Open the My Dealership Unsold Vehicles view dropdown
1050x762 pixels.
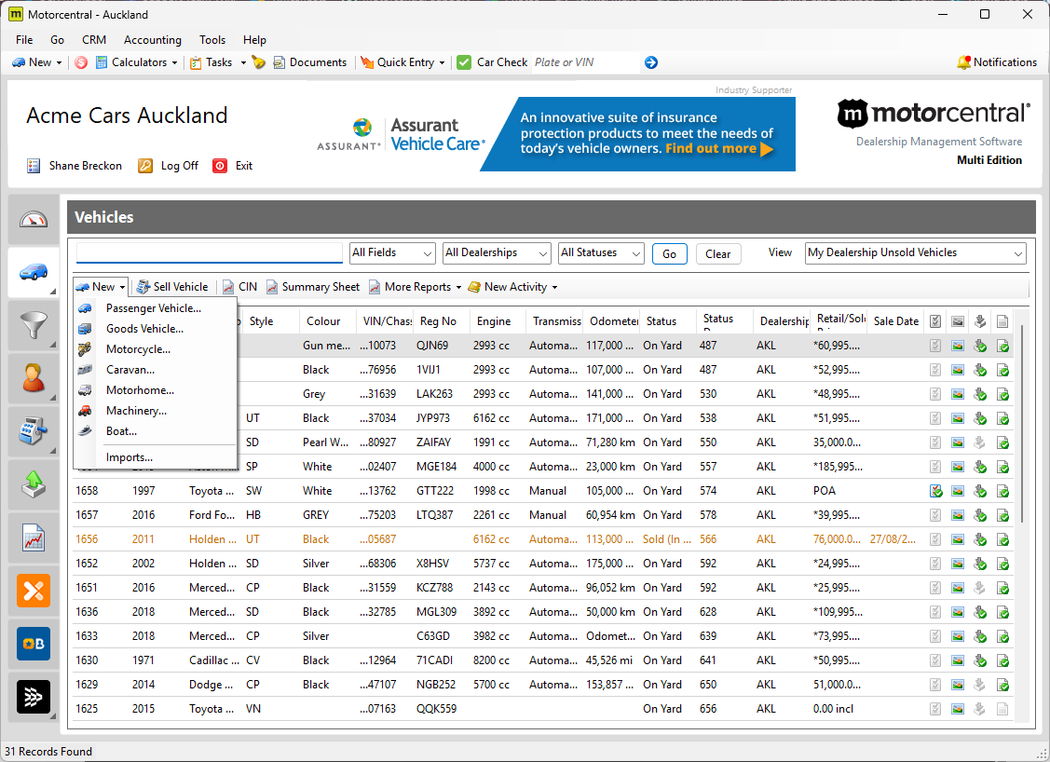click(916, 253)
